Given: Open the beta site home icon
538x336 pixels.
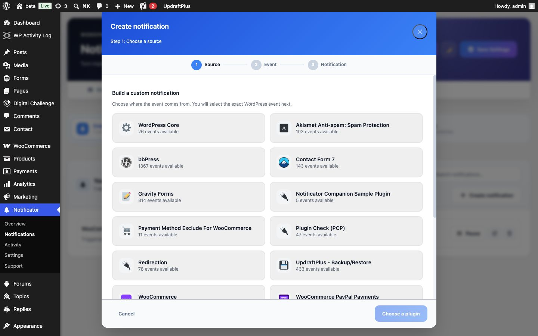Looking at the screenshot, I should pyautogui.click(x=19, y=6).
